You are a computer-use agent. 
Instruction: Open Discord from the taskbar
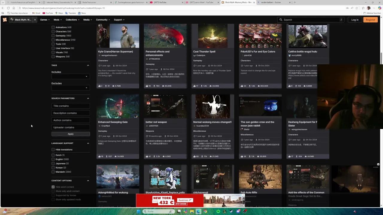(238, 211)
